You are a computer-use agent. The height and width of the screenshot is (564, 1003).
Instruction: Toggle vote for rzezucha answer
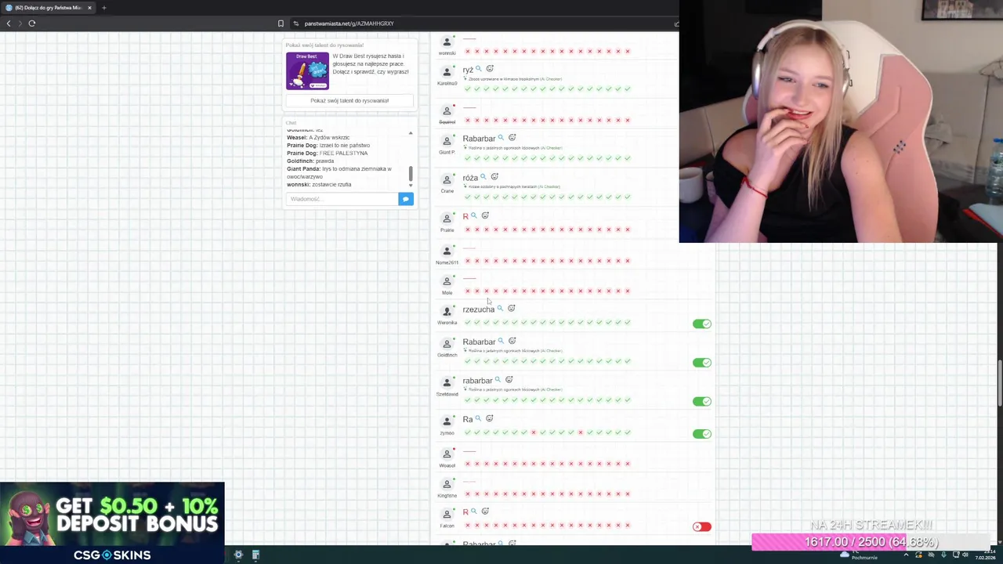[702, 324]
